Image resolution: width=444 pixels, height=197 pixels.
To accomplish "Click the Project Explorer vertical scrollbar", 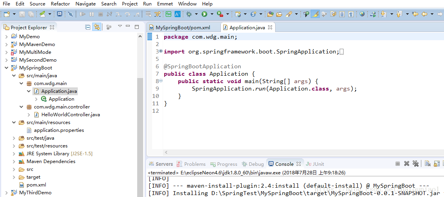I will (x=140, y=117).
